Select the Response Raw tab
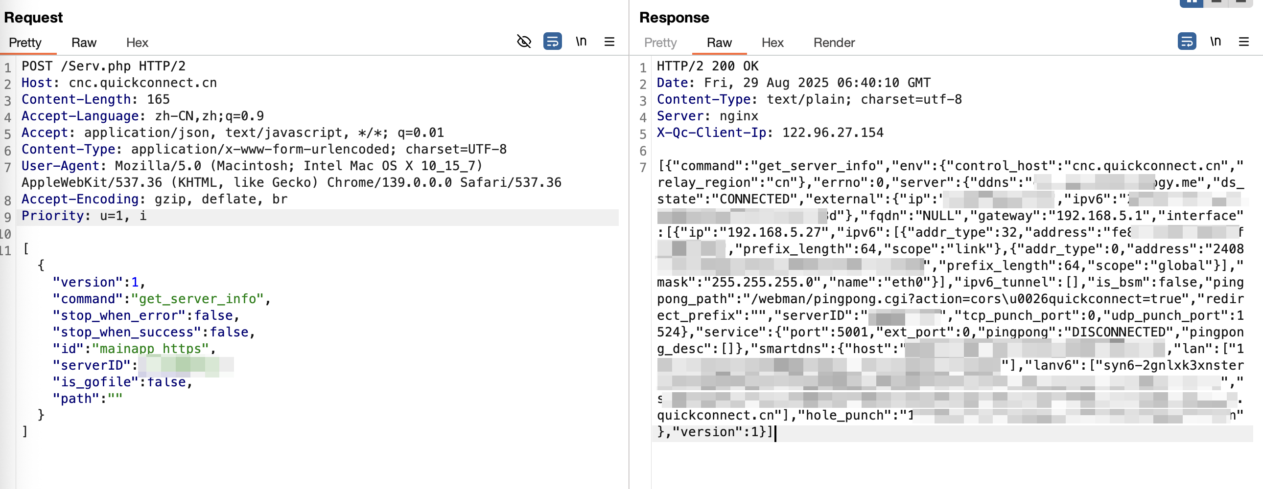The image size is (1263, 489). [719, 43]
